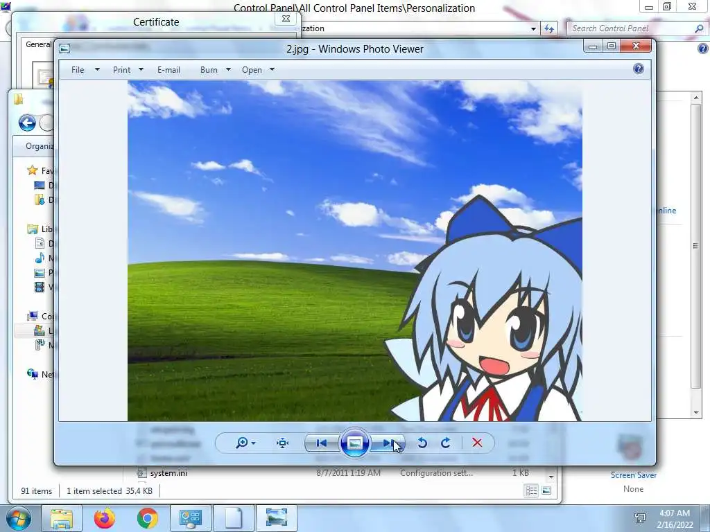Select Libraries in Explorer navigation pane

pyautogui.click(x=40, y=229)
